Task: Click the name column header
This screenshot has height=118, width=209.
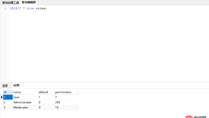Action: coord(25,92)
